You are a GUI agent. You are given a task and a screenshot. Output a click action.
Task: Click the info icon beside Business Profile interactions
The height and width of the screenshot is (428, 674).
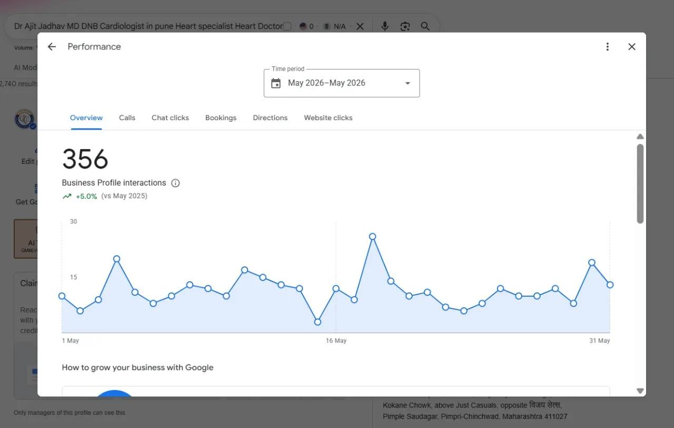(x=176, y=183)
